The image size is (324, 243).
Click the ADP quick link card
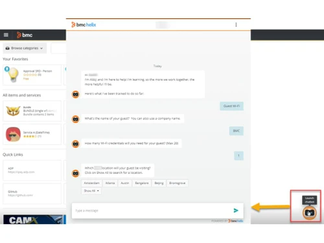(32, 170)
